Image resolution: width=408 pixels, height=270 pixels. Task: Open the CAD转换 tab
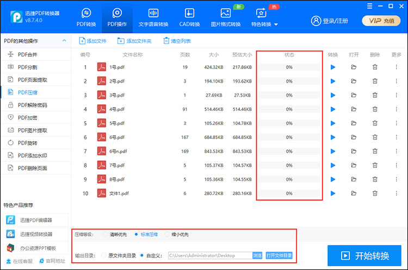189,17
